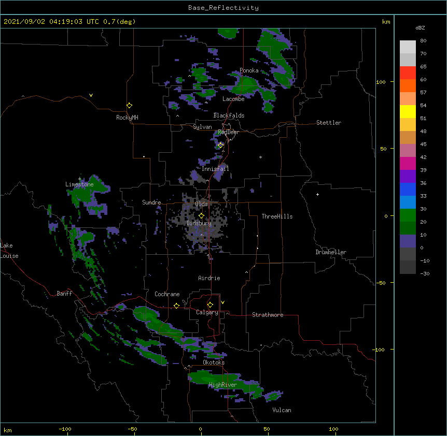Image resolution: width=447 pixels, height=436 pixels.
Task: Click the Calgary city label
Action: [207, 312]
